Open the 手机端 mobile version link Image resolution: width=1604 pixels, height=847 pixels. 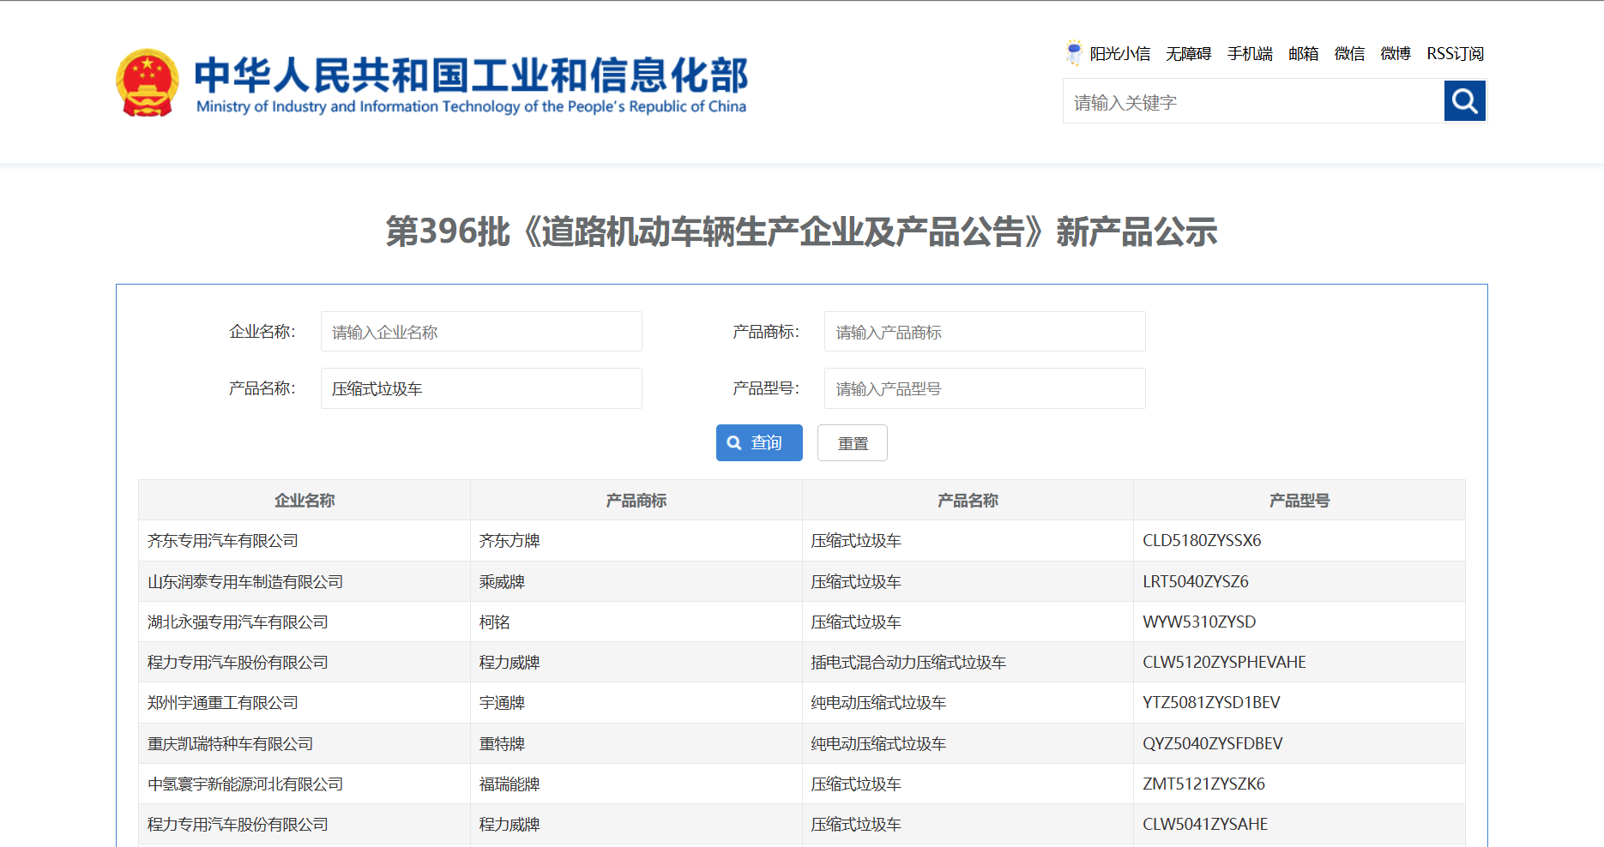tap(1250, 54)
